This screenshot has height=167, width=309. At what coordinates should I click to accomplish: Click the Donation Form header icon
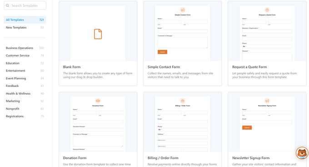click(x=98, y=101)
